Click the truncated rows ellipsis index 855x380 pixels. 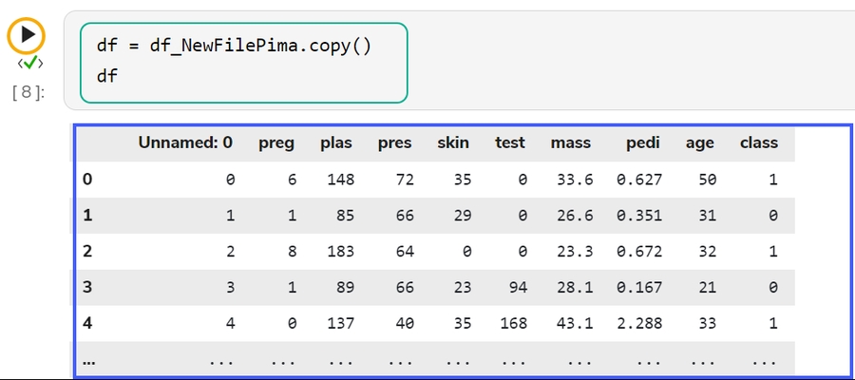(x=88, y=360)
